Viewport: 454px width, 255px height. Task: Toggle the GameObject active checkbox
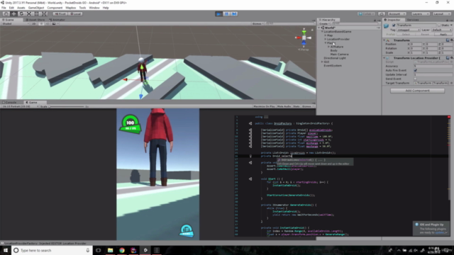(x=394, y=25)
